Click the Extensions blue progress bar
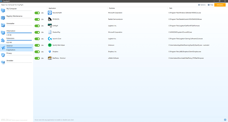Screen dimensions: 228x122 [x=19, y=40]
